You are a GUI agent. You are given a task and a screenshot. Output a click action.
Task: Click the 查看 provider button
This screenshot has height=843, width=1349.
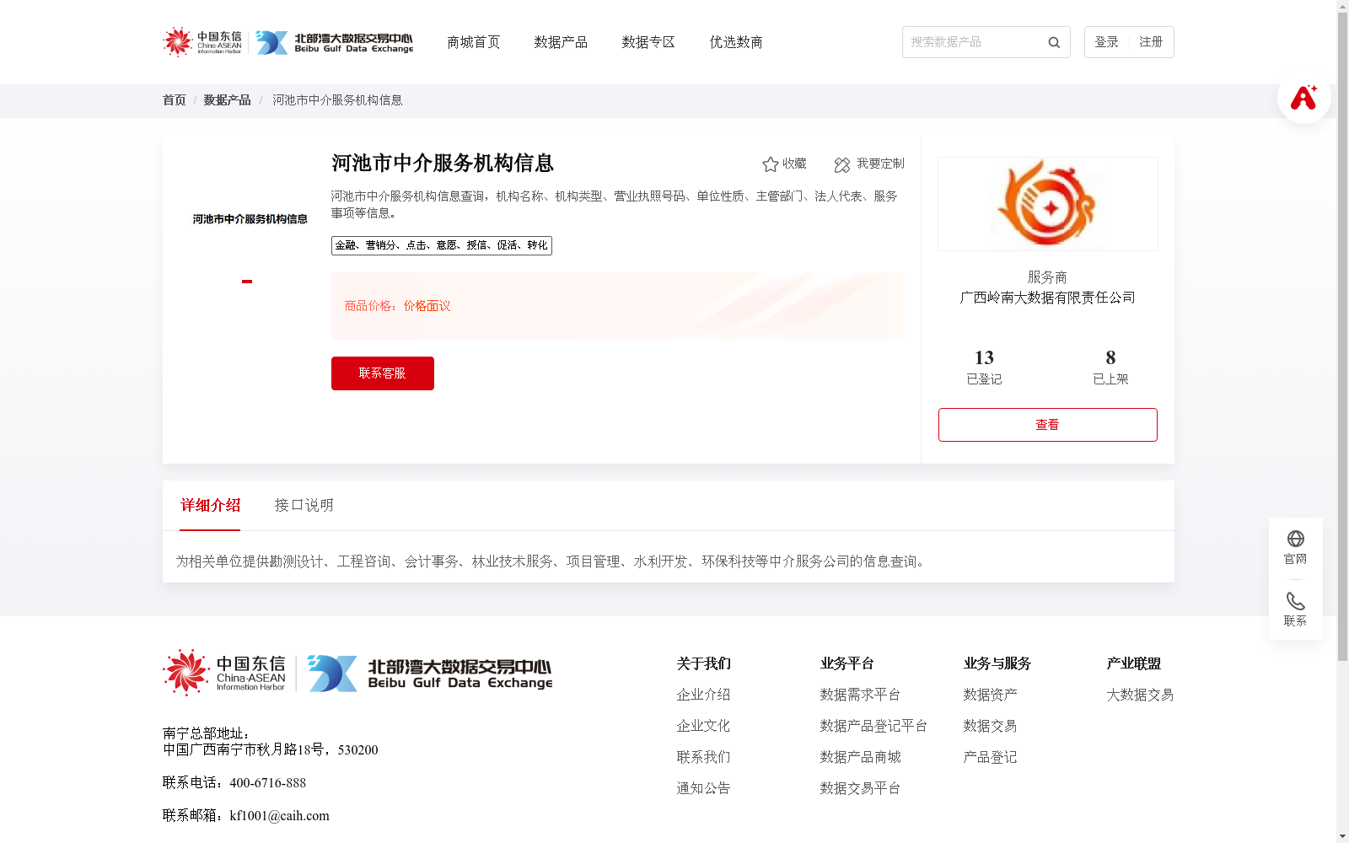pos(1048,425)
